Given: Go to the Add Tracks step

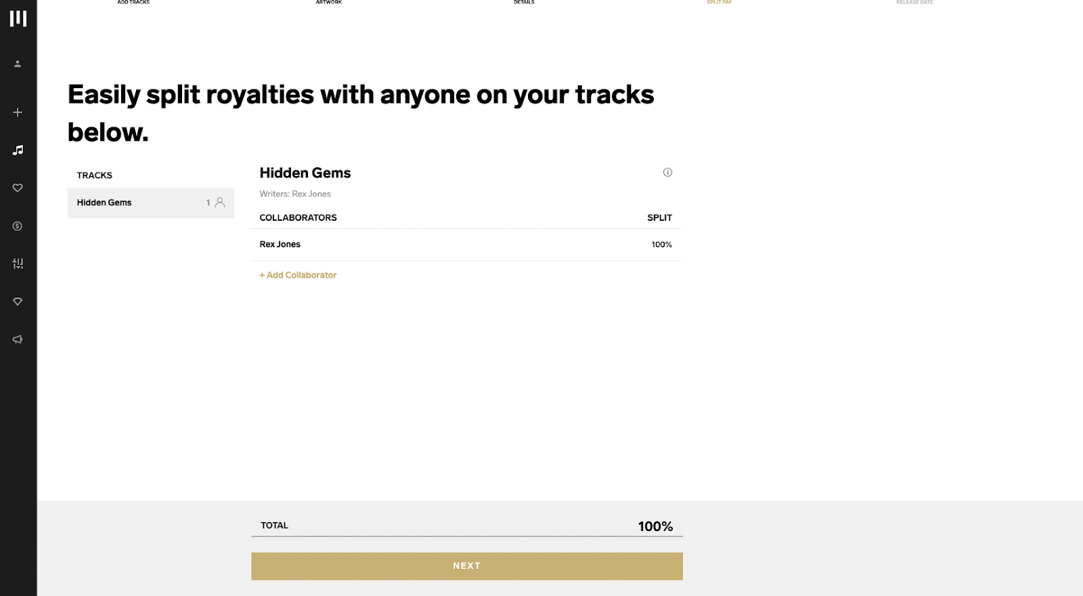Looking at the screenshot, I should pos(133,2).
